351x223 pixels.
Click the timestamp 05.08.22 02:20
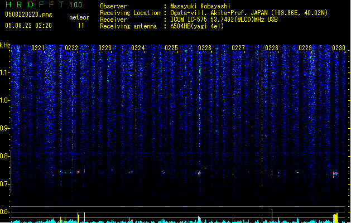(x=28, y=26)
